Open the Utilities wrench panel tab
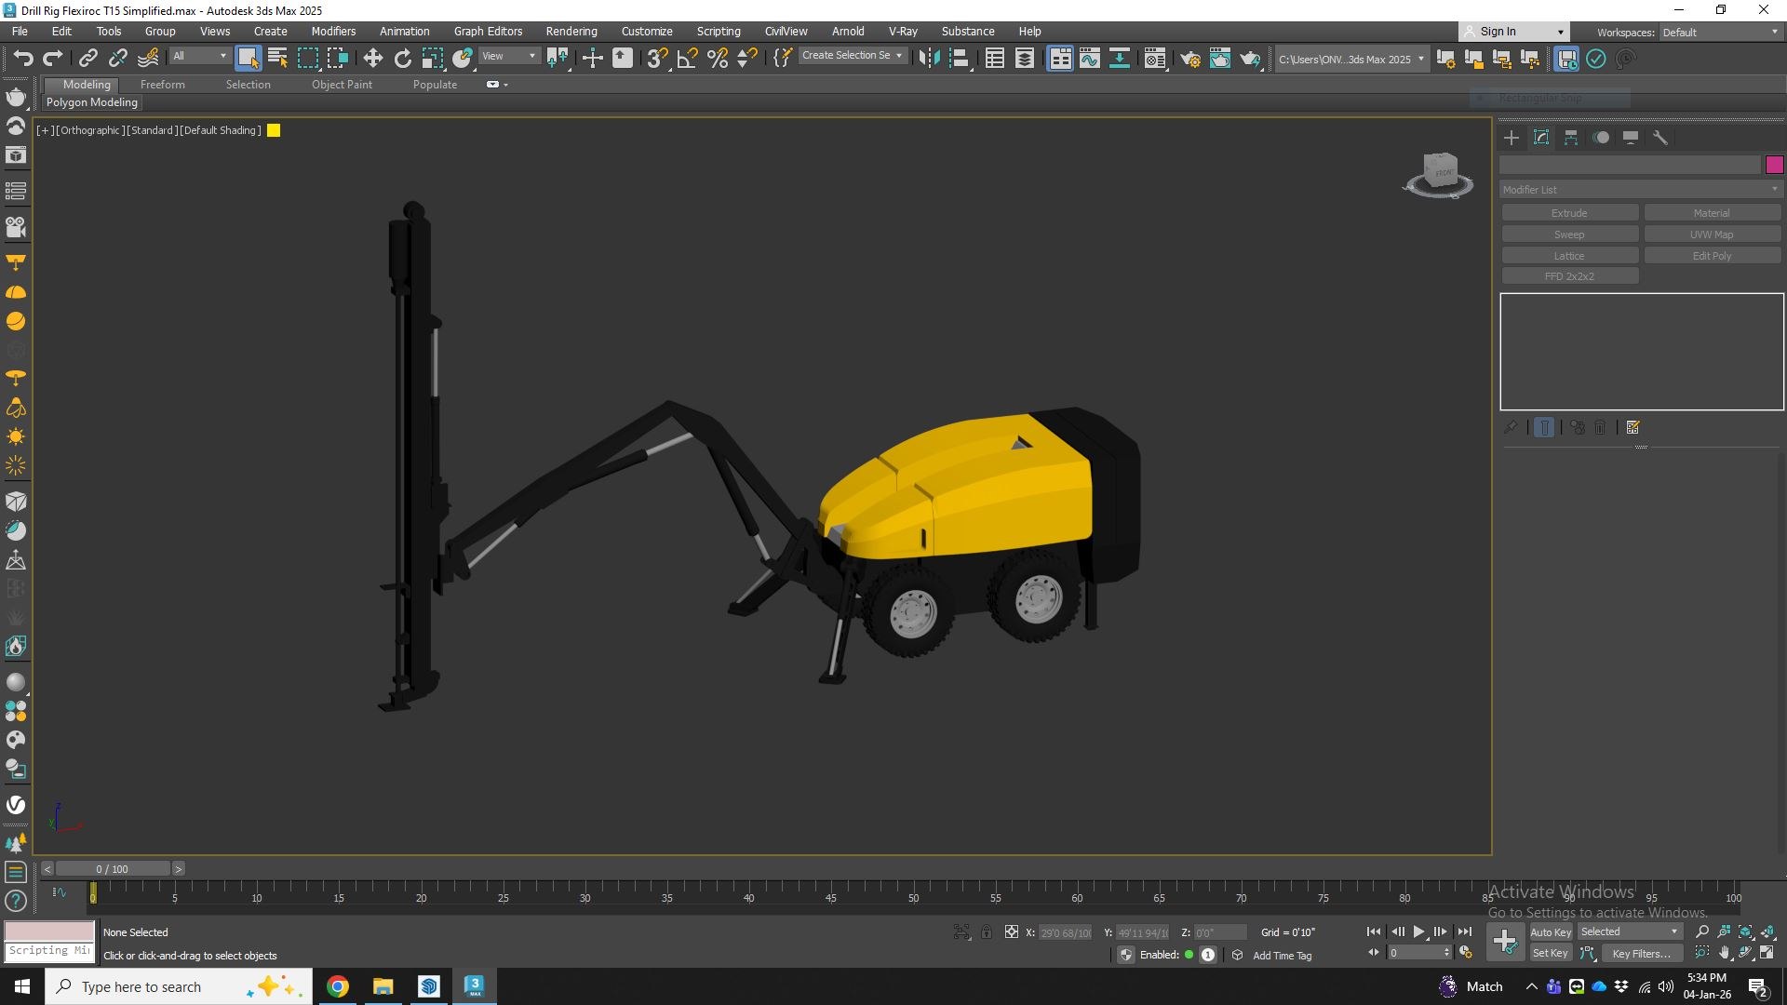Image resolution: width=1787 pixels, height=1005 pixels. click(1660, 138)
